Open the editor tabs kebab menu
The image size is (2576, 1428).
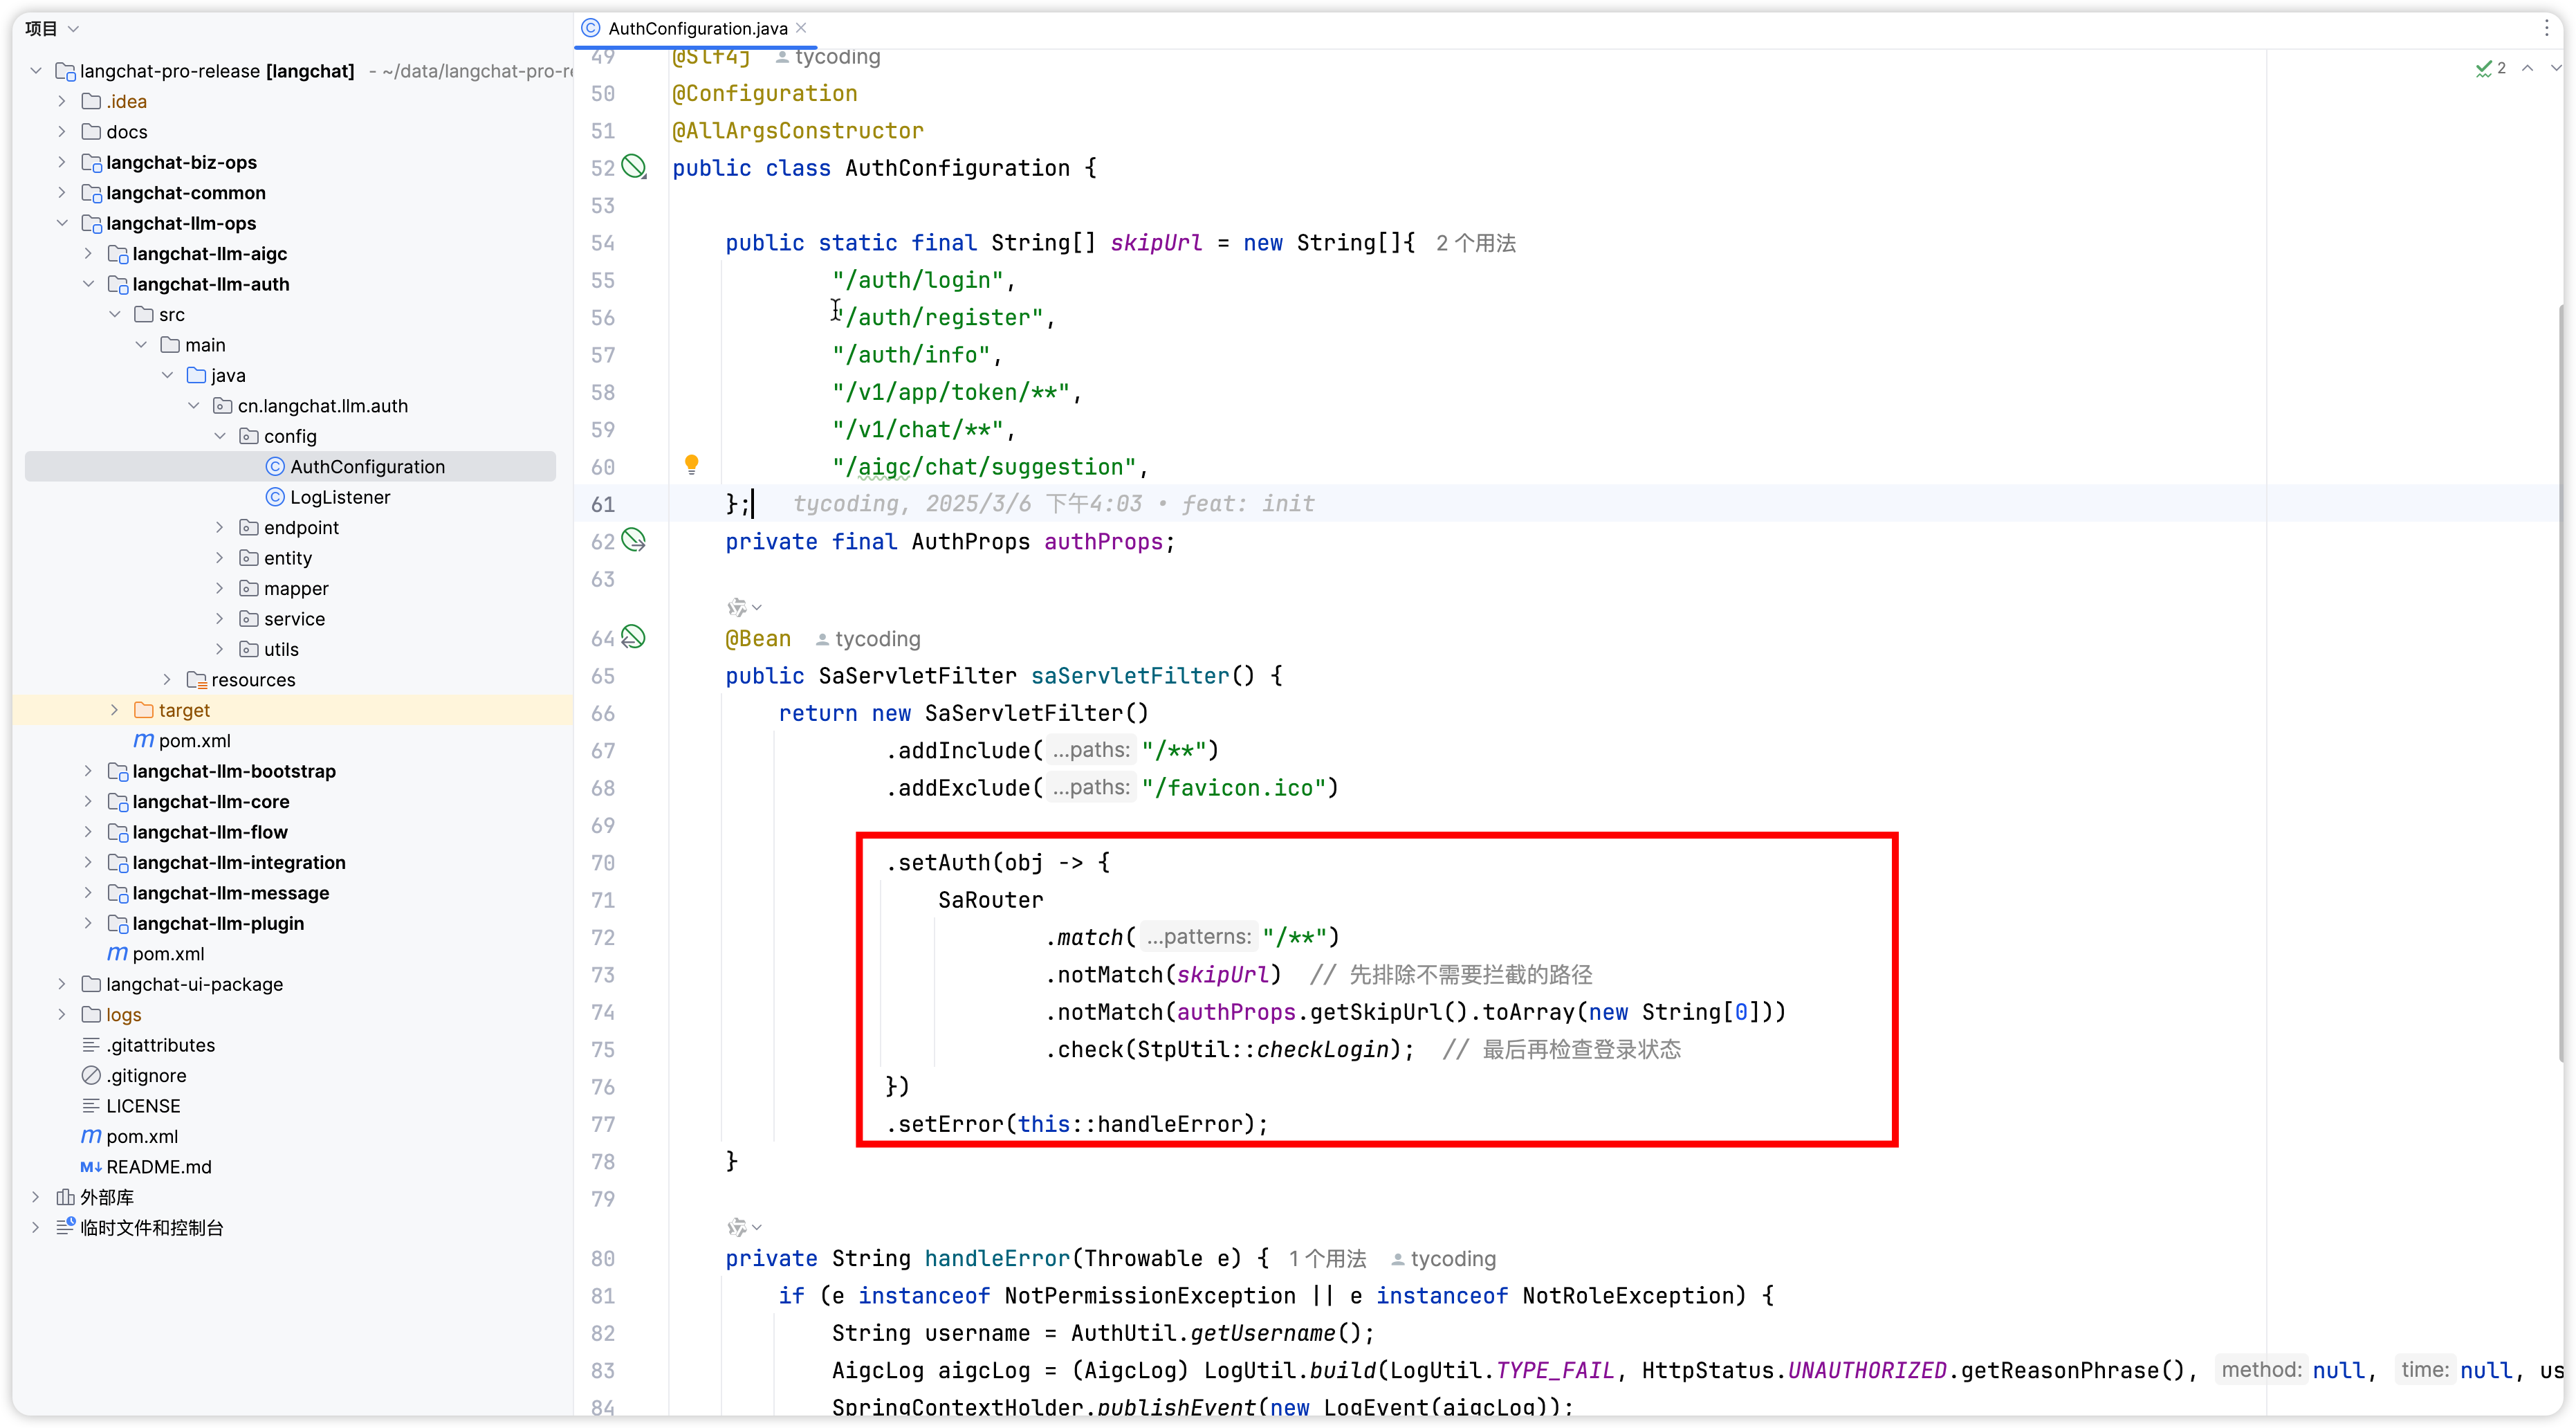2547,28
